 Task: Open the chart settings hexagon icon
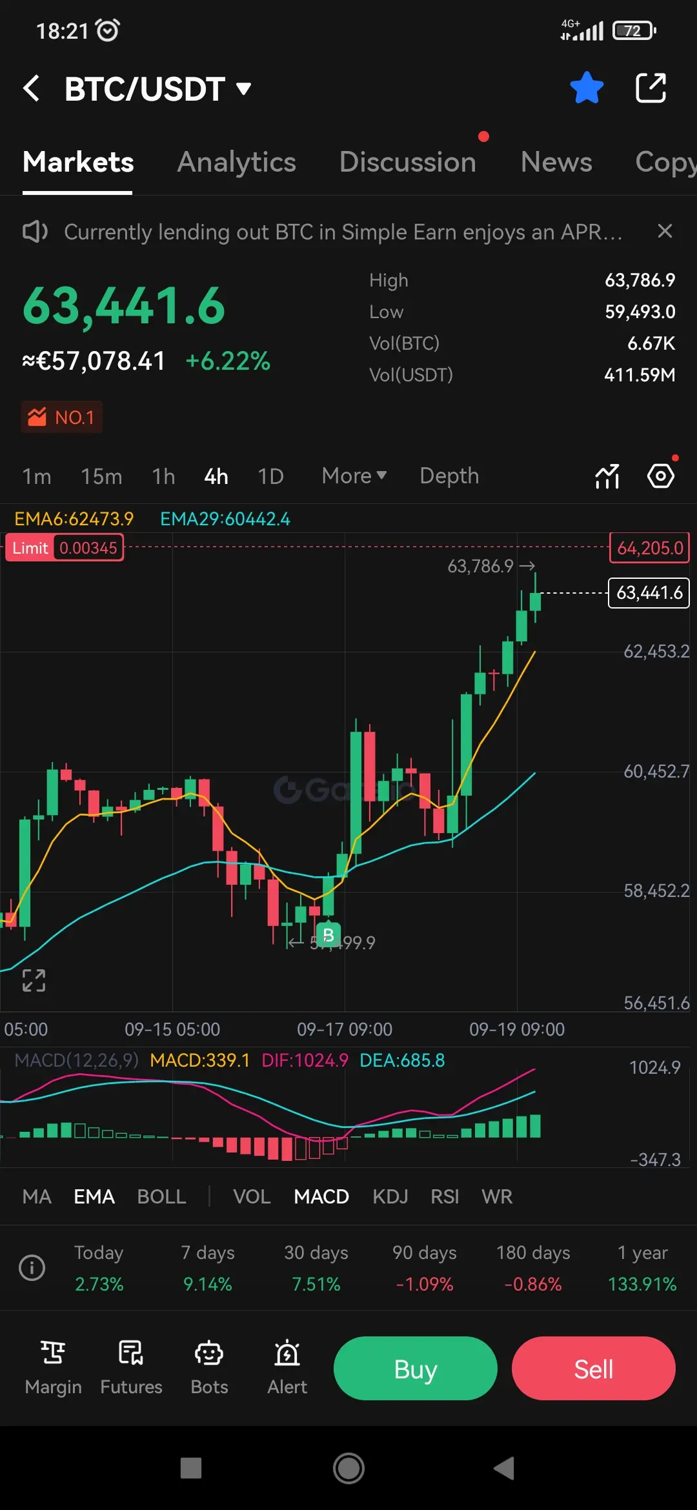661,476
